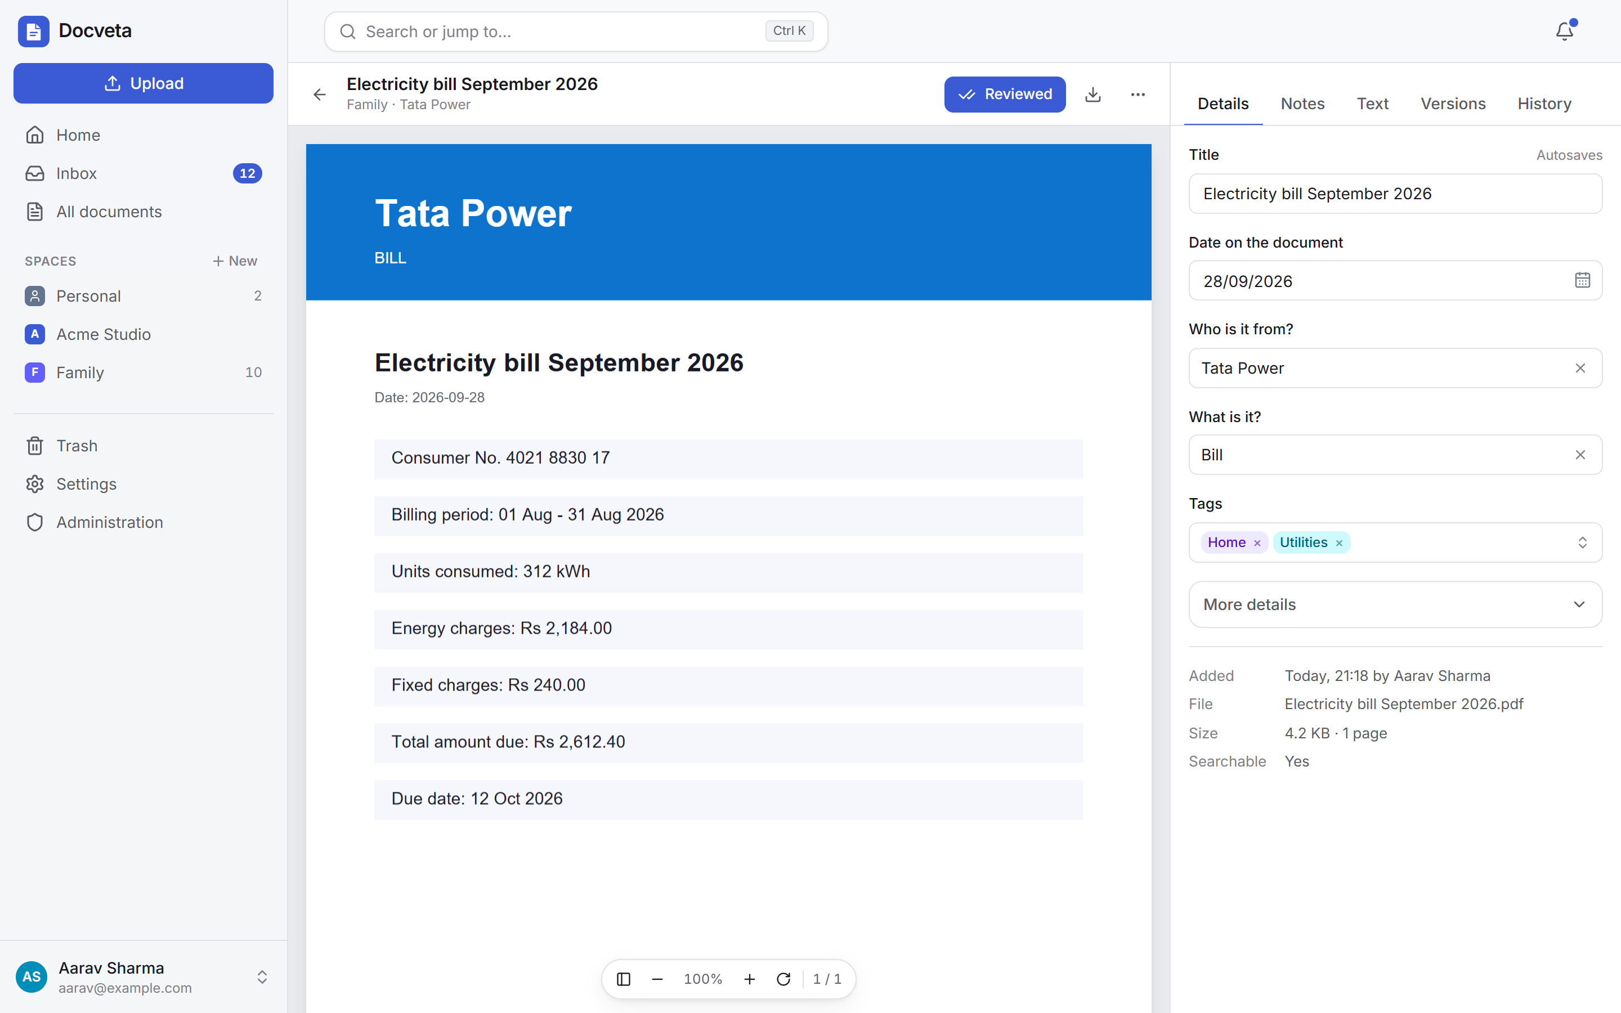Switch to the Versions tab
Viewport: 1621px width, 1013px height.
click(1453, 104)
